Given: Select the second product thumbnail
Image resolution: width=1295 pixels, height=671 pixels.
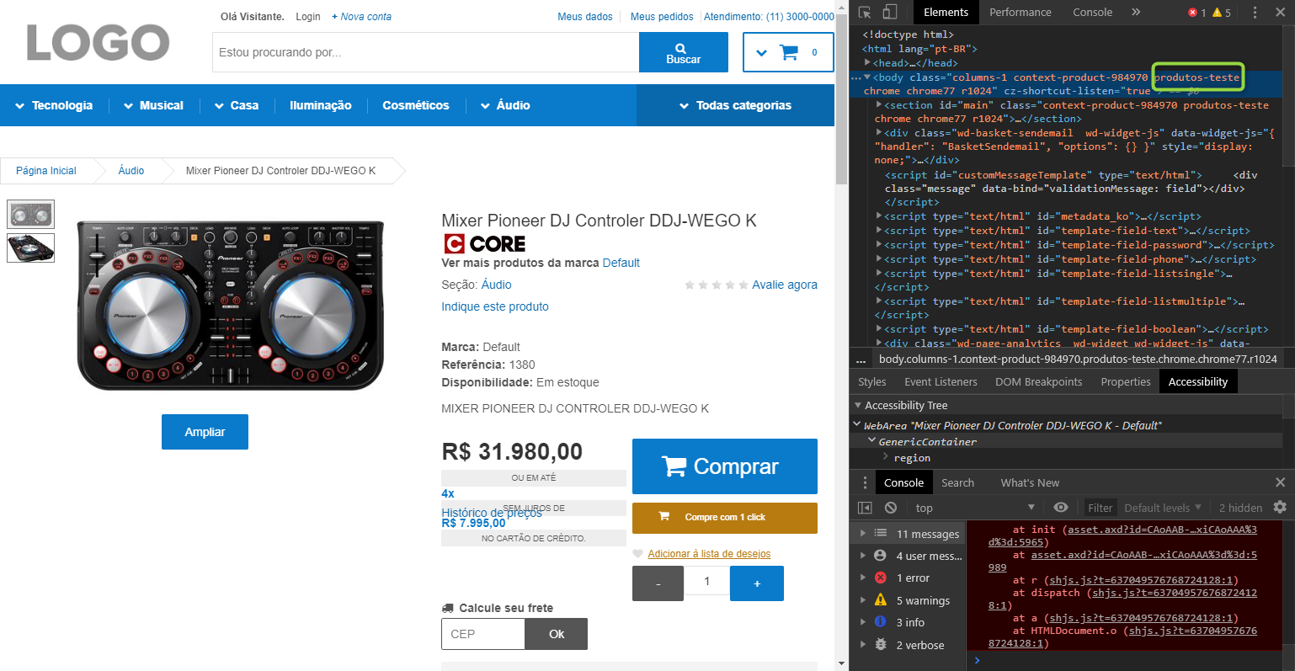Looking at the screenshot, I should 31,248.
